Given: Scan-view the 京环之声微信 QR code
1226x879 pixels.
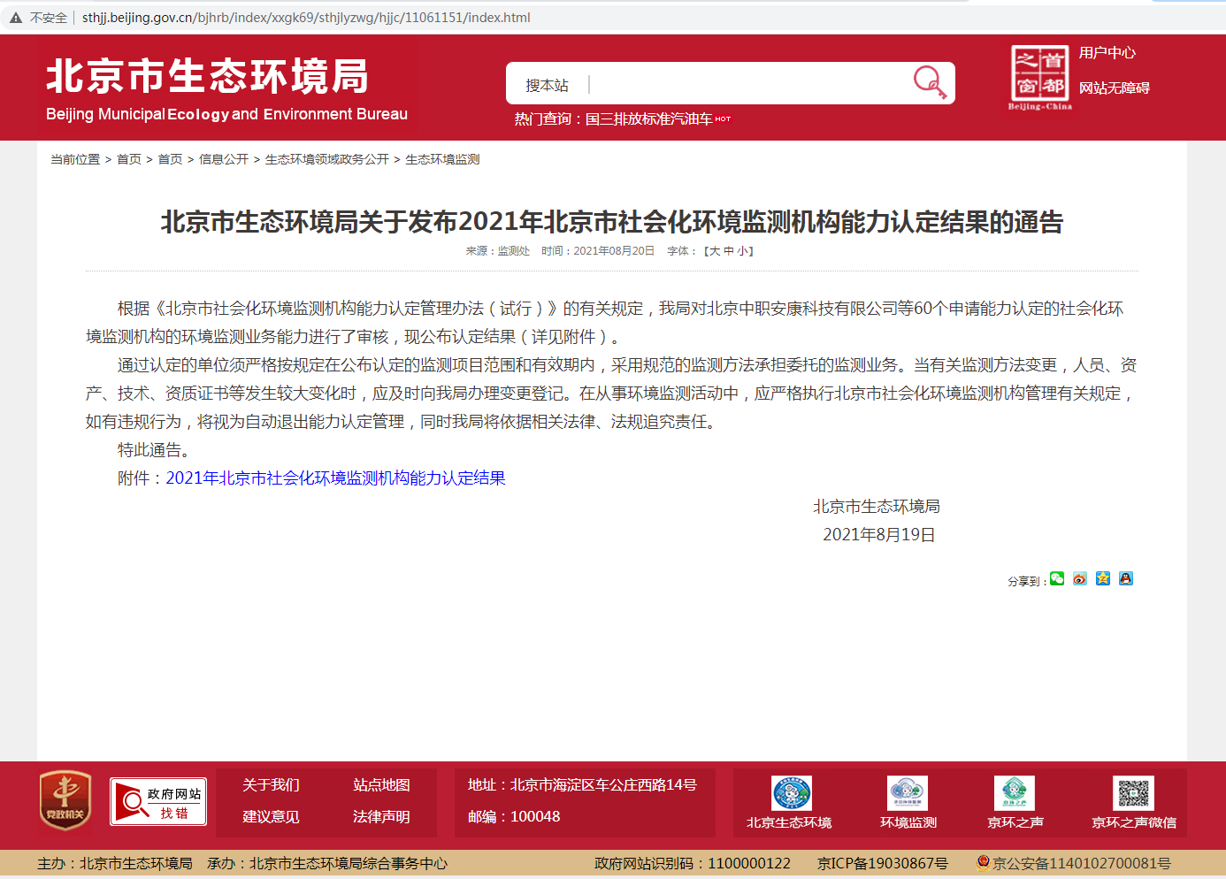Looking at the screenshot, I should click(1136, 794).
